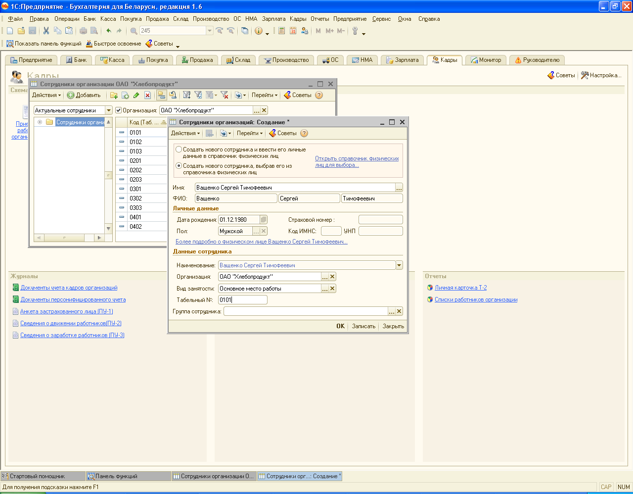
Task: Toggle hierarchical view icon in employees list toolbar
Action: (161, 95)
